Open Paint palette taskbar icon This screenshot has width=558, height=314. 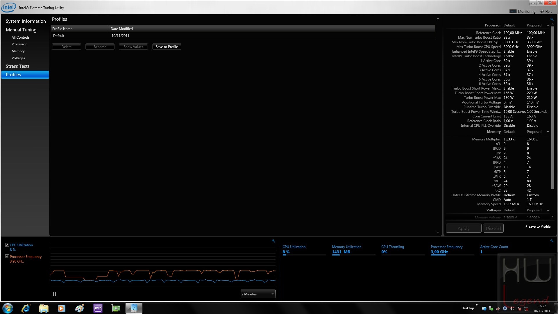[x=79, y=308]
